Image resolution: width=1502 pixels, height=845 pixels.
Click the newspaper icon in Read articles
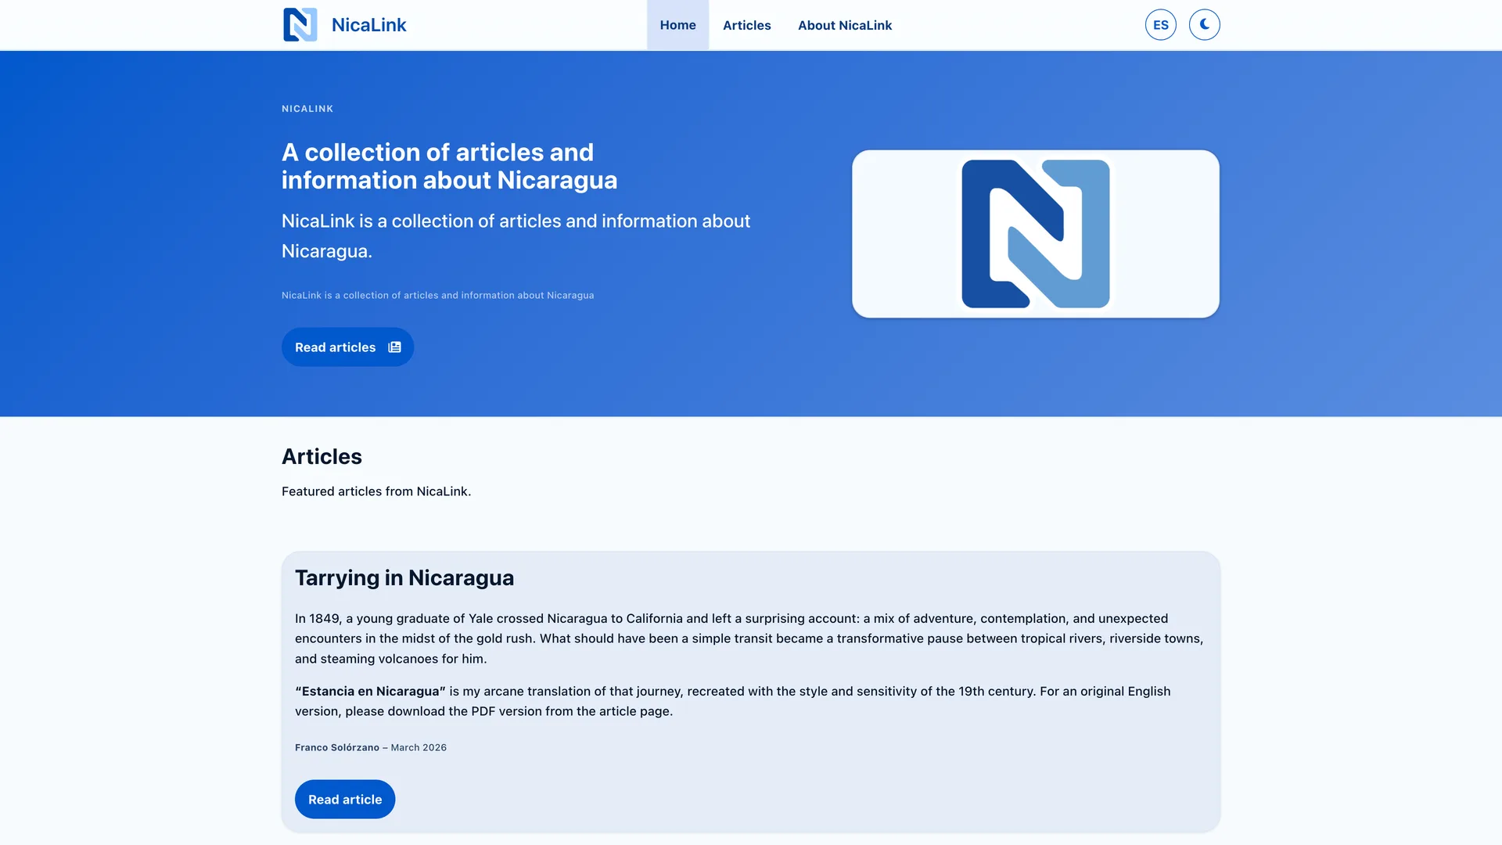[x=394, y=347]
